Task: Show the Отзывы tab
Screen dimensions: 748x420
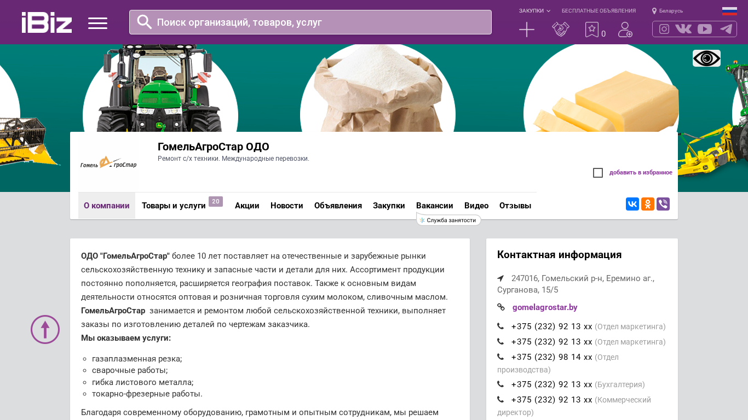Action: [515, 206]
